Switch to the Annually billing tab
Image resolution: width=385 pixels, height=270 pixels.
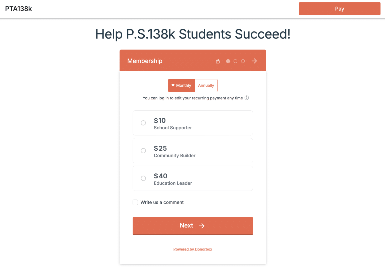tap(206, 85)
